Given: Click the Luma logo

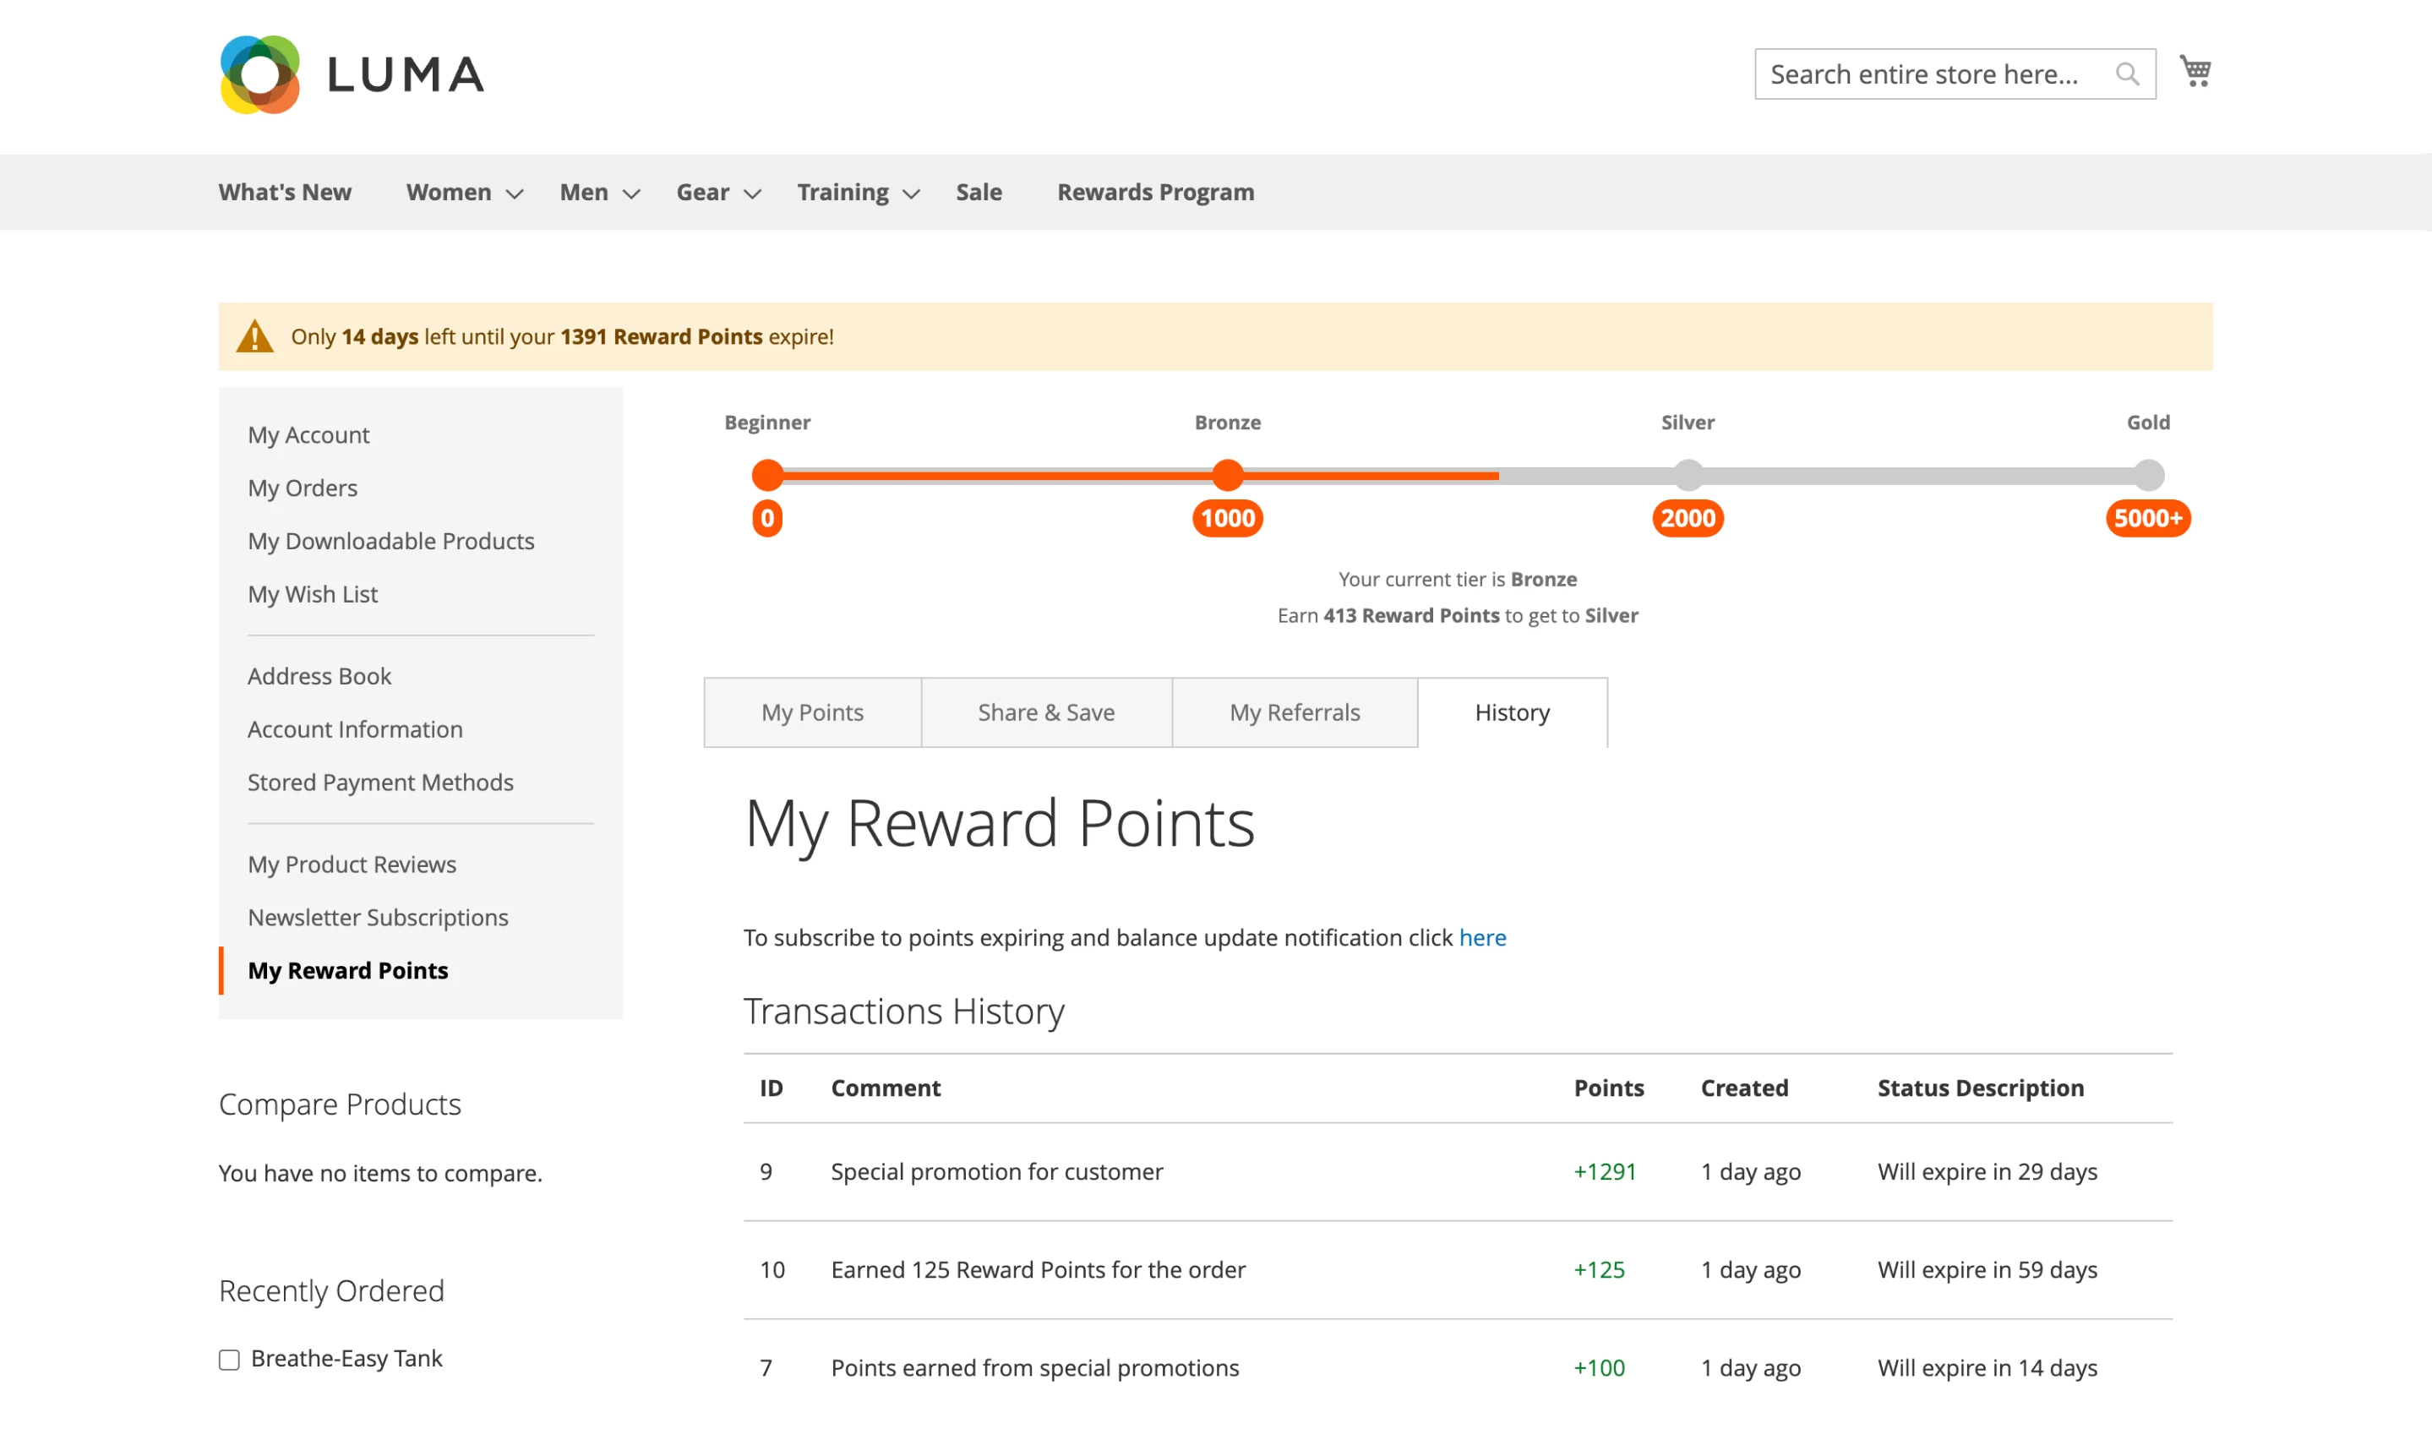Looking at the screenshot, I should click(351, 74).
